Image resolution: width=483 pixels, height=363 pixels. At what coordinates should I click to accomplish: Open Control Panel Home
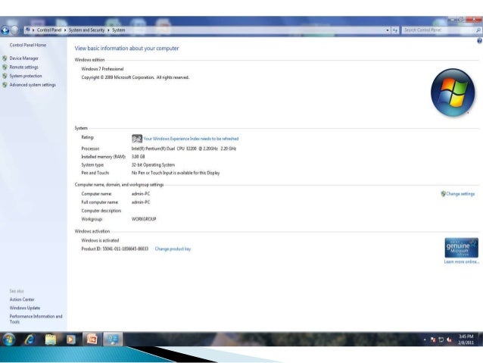point(28,45)
